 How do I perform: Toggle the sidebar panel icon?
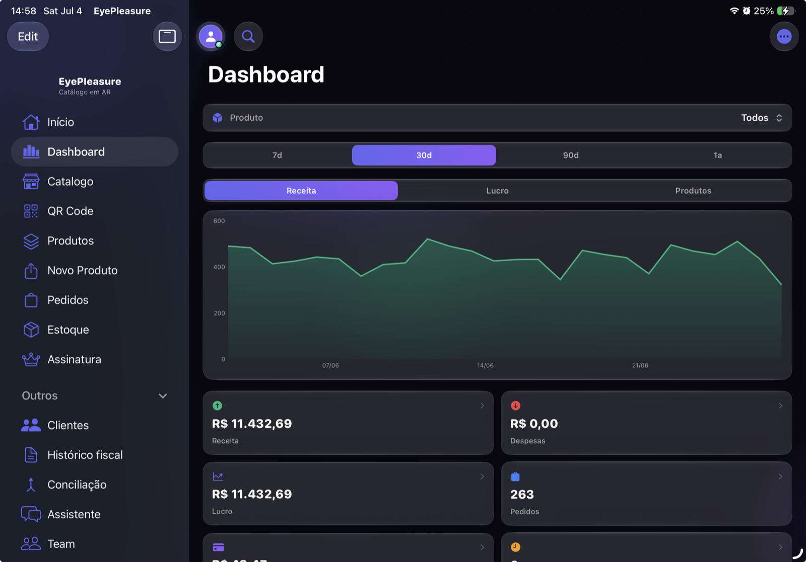point(167,36)
